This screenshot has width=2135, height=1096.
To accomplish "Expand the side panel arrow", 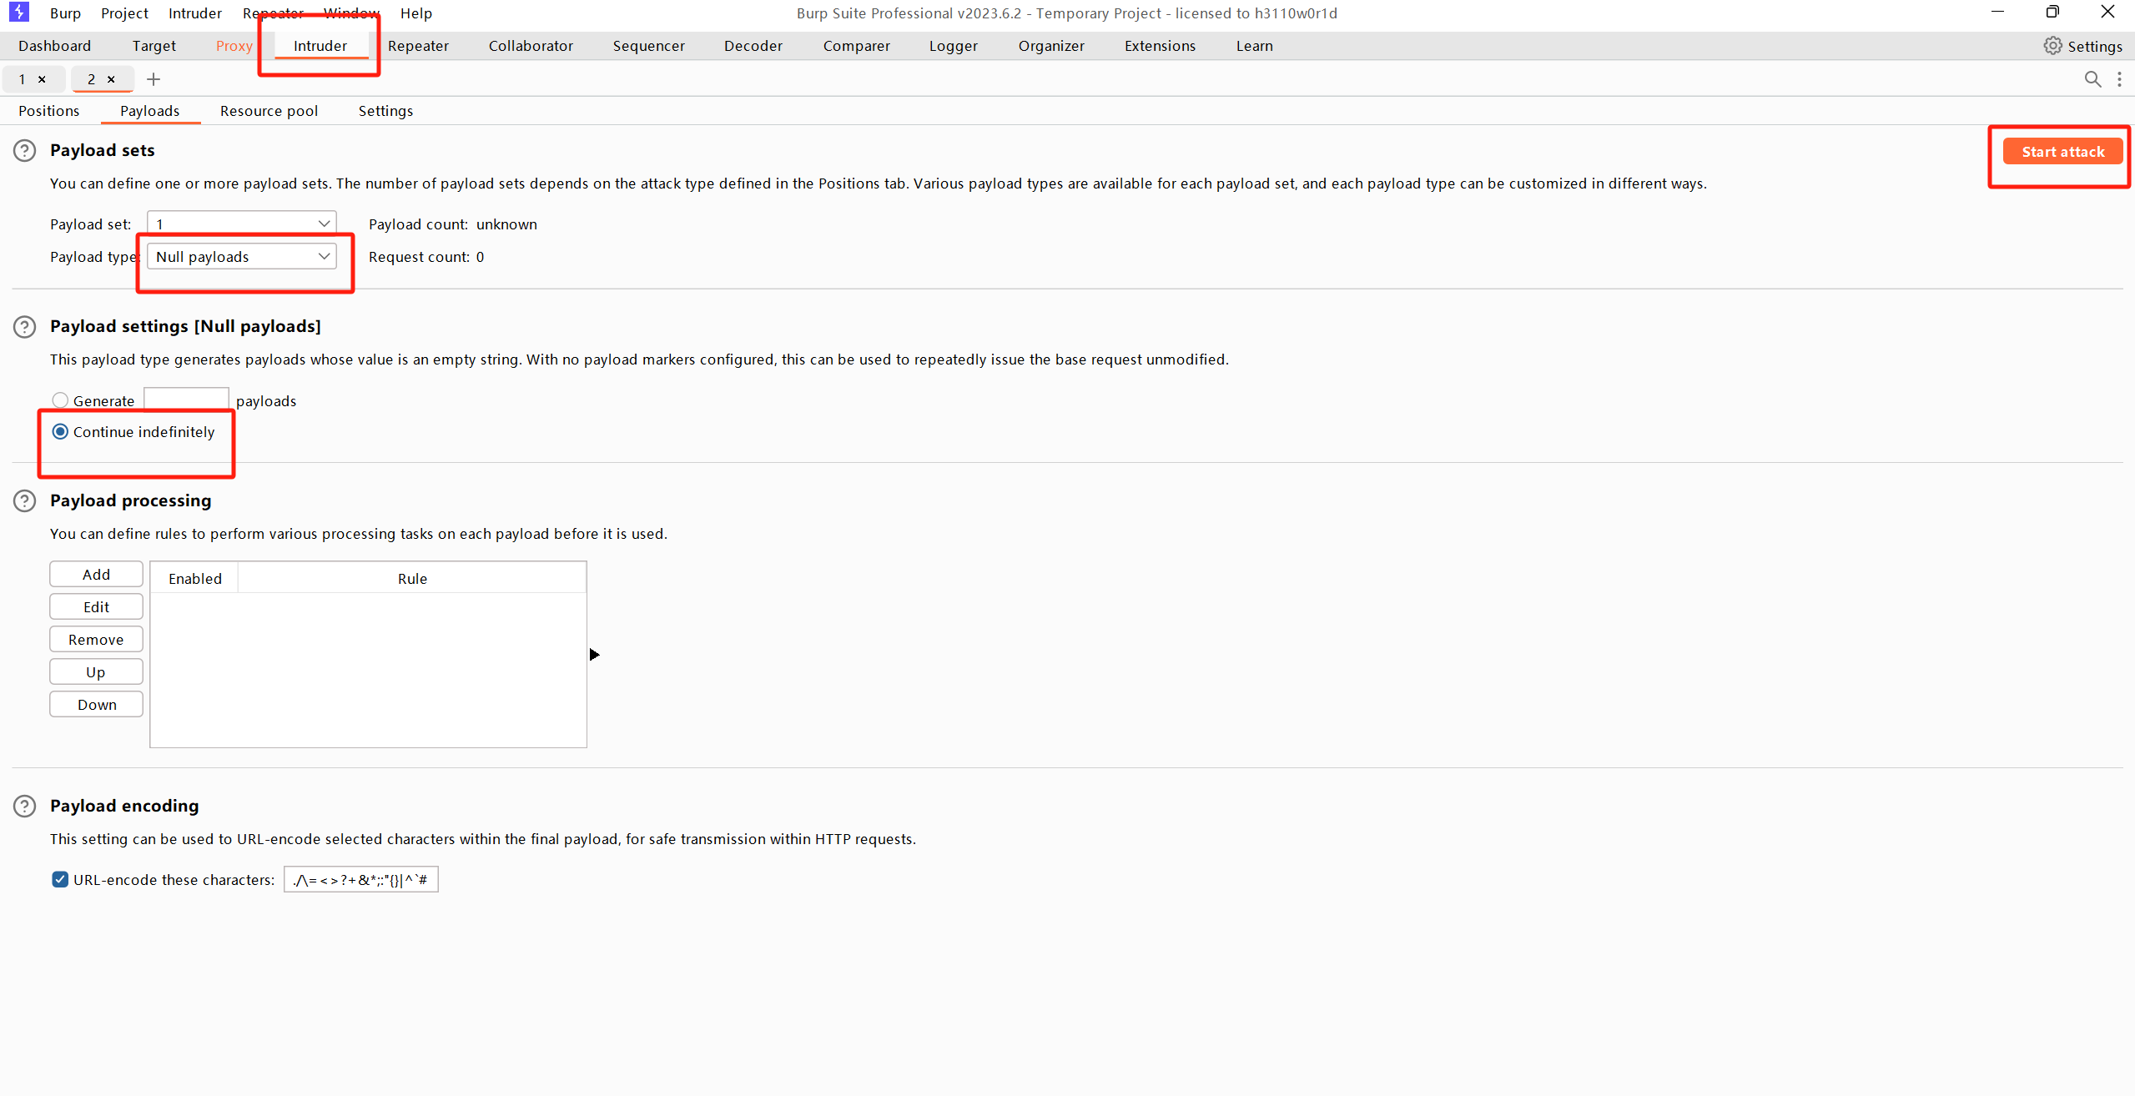I will [x=594, y=655].
